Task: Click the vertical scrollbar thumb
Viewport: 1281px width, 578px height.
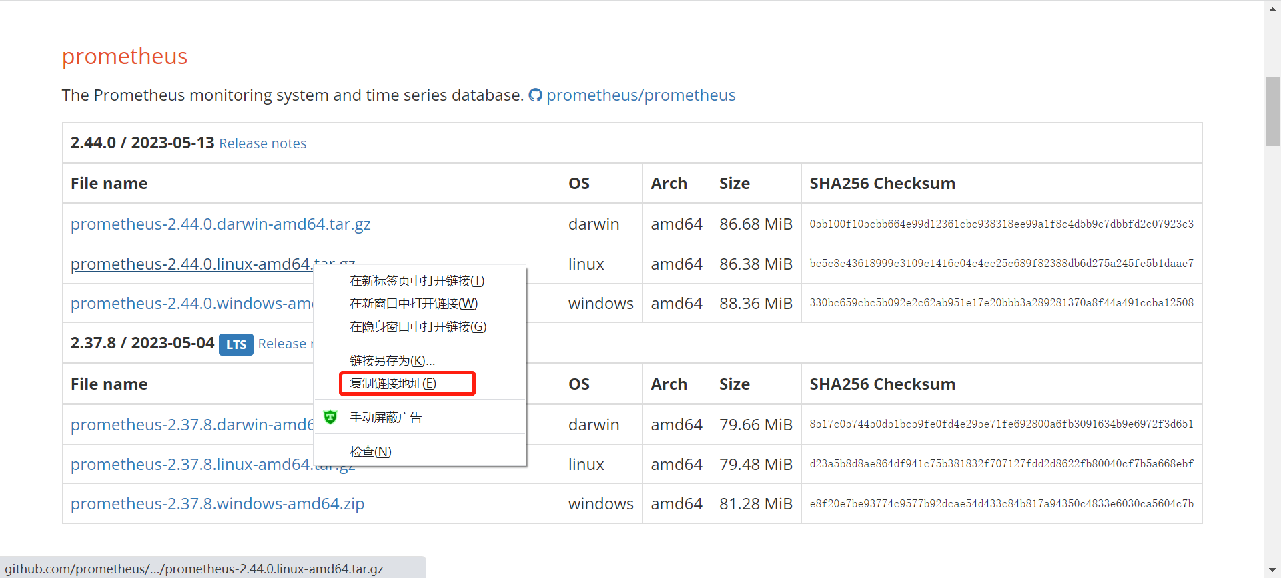Action: (x=1272, y=111)
